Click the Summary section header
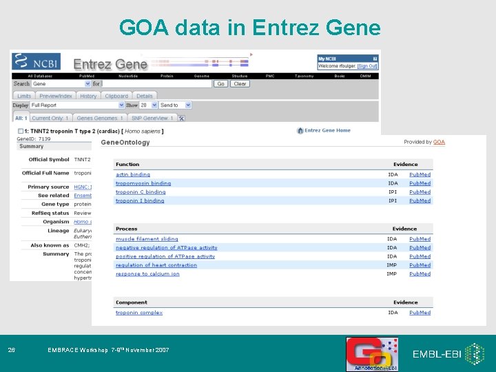Image resolution: width=496 pixels, height=372 pixels. pos(54,147)
